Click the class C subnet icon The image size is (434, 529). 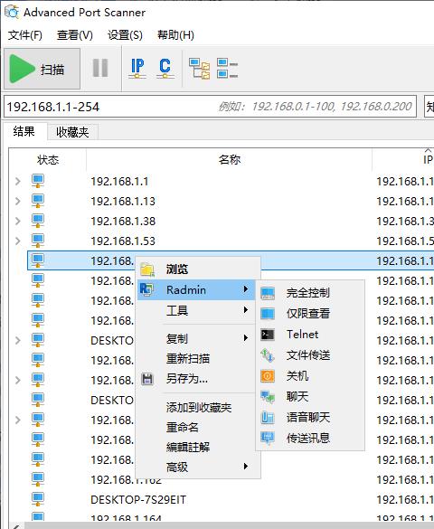click(165, 69)
